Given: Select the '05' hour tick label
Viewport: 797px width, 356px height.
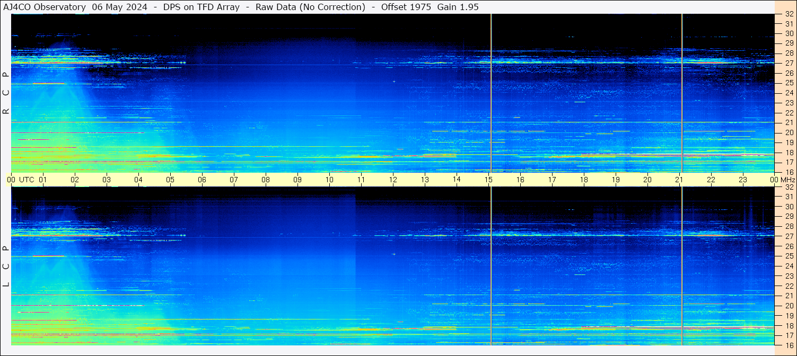Looking at the screenshot, I should [x=170, y=180].
